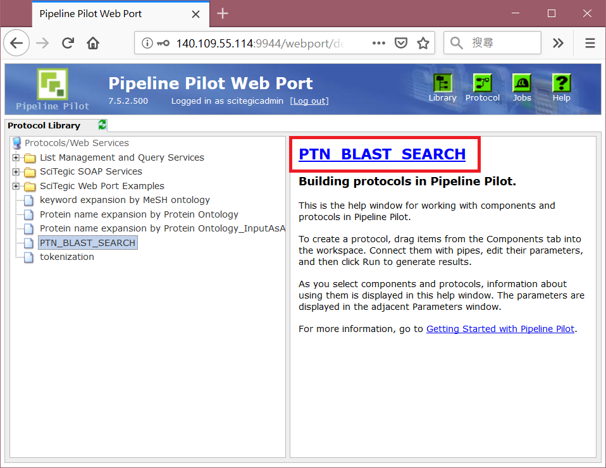The width and height of the screenshot is (606, 468).
Task: Click 'Pipeline Pilot Web Port' header title
Action: [x=210, y=83]
